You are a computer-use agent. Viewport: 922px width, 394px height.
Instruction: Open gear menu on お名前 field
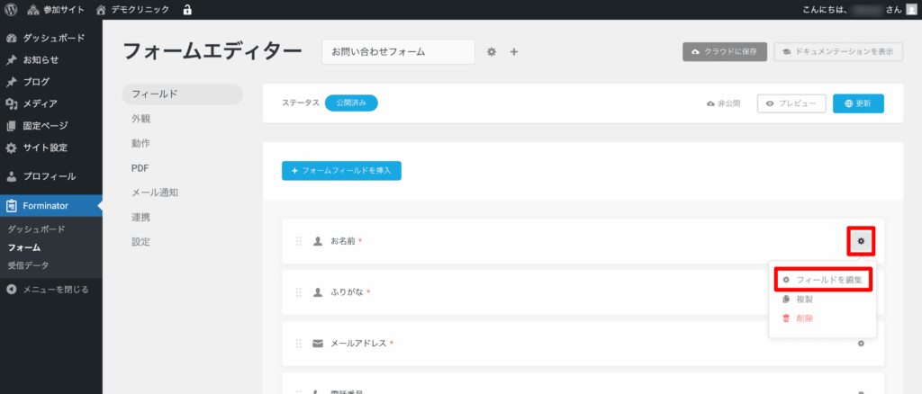click(861, 241)
